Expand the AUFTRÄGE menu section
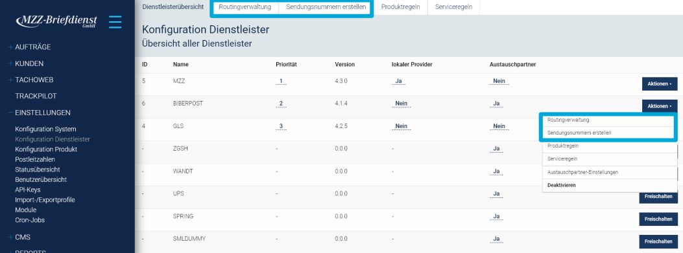Viewport: 683px width, 253px height. pyautogui.click(x=32, y=47)
